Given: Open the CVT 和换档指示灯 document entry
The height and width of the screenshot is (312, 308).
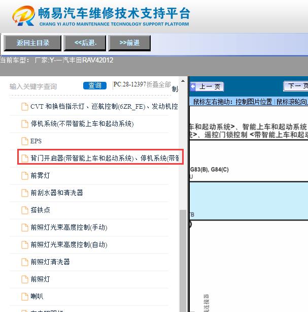Looking at the screenshot, I should (x=104, y=106).
